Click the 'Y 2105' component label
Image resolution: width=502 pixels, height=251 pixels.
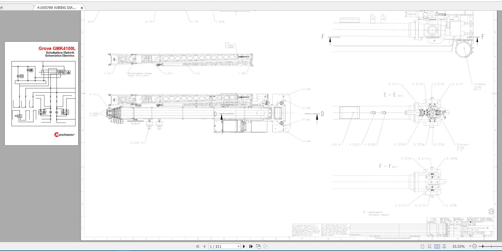click(x=220, y=22)
